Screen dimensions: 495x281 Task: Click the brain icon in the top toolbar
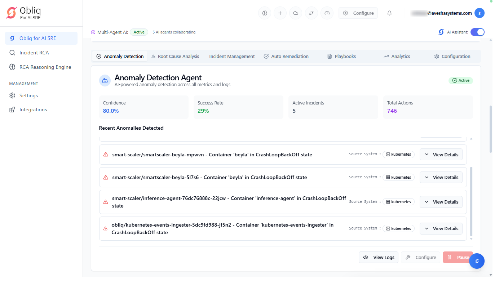tap(264, 13)
